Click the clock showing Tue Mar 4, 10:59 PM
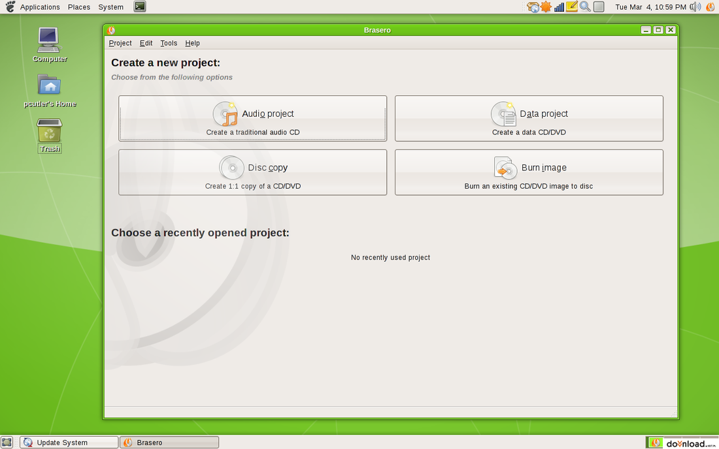 click(650, 7)
